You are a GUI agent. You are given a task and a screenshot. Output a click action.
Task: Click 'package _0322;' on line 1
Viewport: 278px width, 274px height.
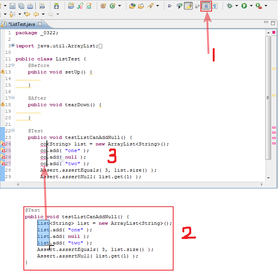(x=37, y=33)
